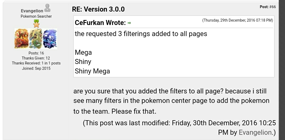Click the green Rayquaza avatar image
This screenshot has width=285, height=140.
tap(36, 39)
